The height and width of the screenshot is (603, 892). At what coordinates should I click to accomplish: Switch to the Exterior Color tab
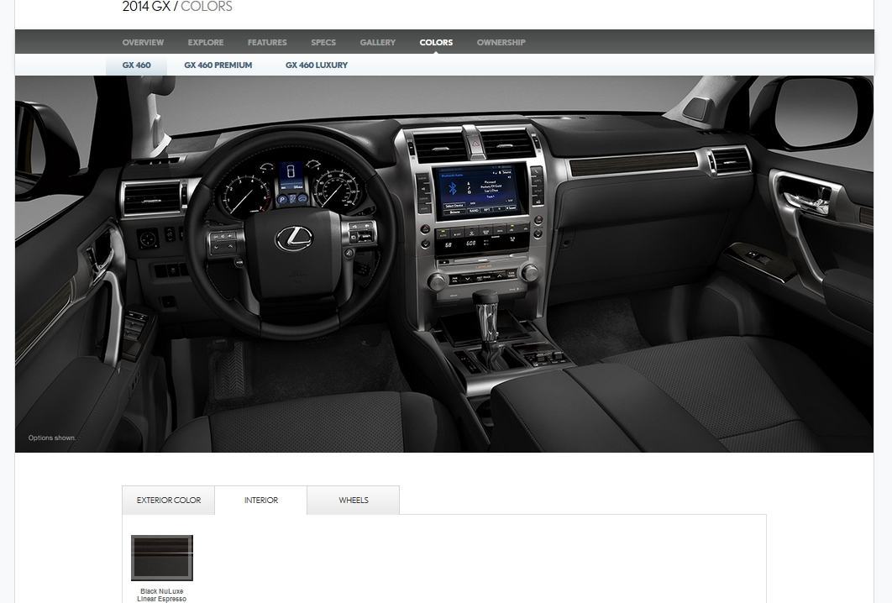pos(168,500)
